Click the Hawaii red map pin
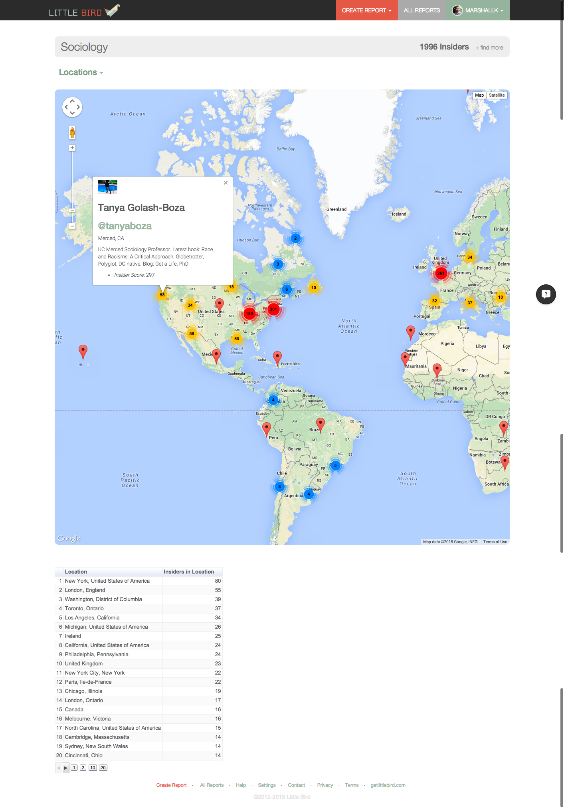The image size is (564, 808). (x=83, y=352)
